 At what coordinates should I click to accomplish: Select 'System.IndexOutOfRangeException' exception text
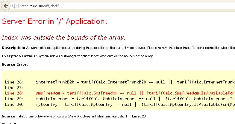pyautogui.click(x=64, y=56)
